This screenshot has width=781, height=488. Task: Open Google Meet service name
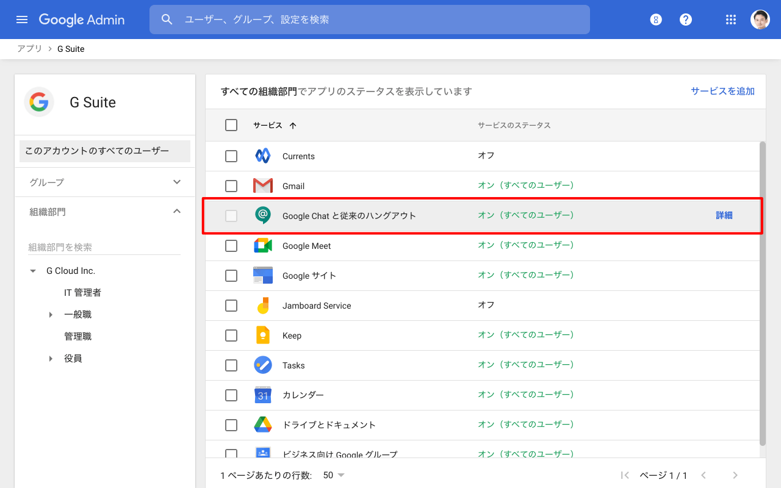click(x=307, y=246)
